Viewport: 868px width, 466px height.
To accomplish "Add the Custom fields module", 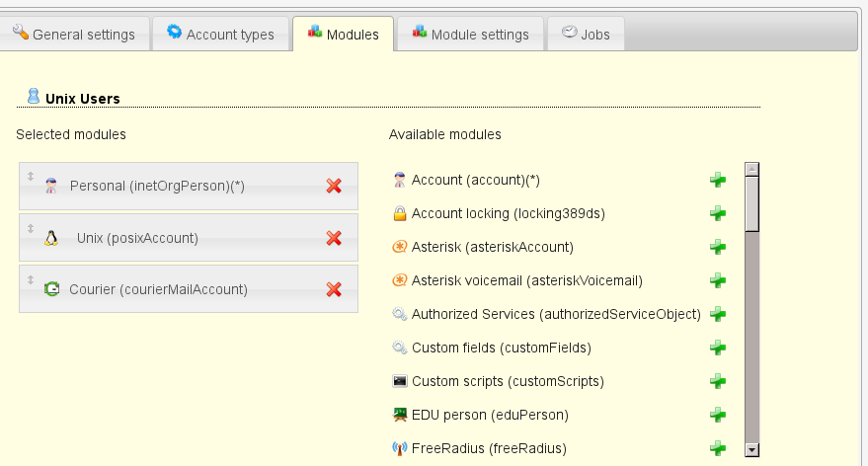I will coord(718,348).
